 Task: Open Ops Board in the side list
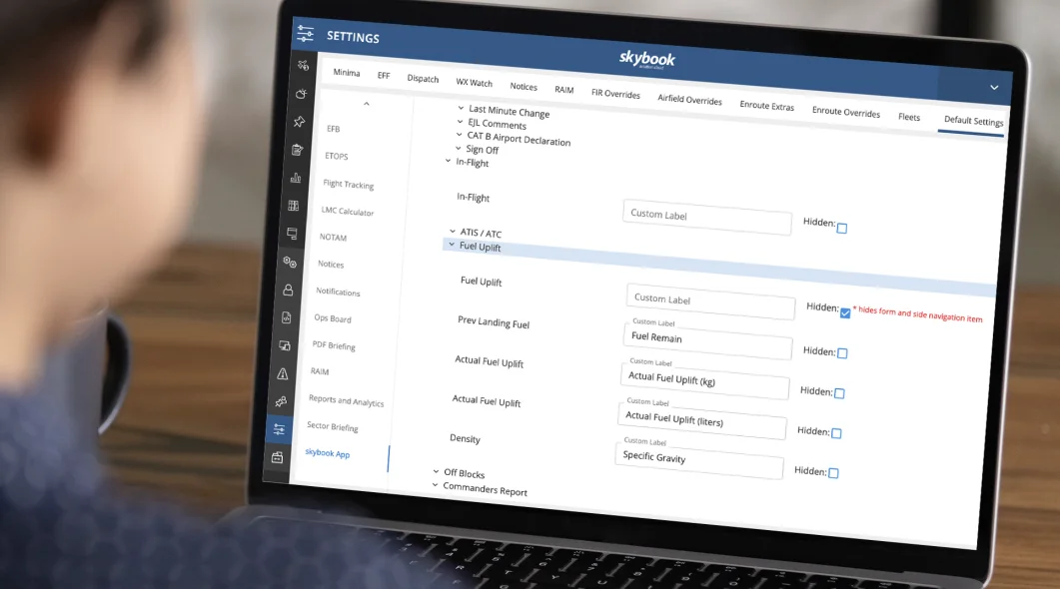pyautogui.click(x=332, y=318)
